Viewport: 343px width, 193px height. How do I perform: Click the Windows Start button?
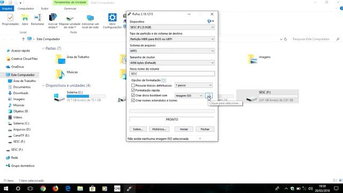point(6,188)
